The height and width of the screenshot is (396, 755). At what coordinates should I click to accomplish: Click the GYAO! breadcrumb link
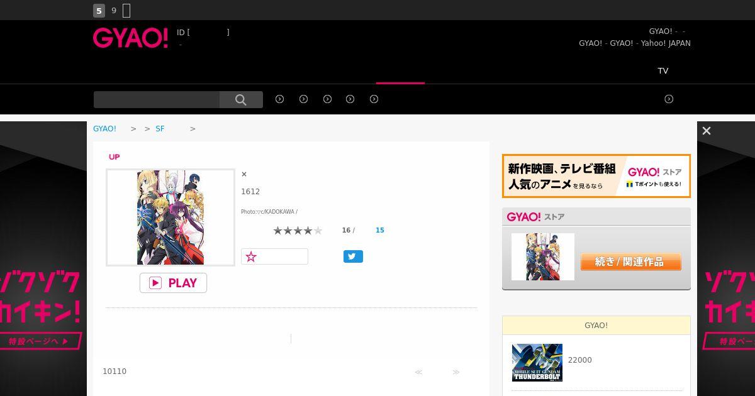coord(104,128)
